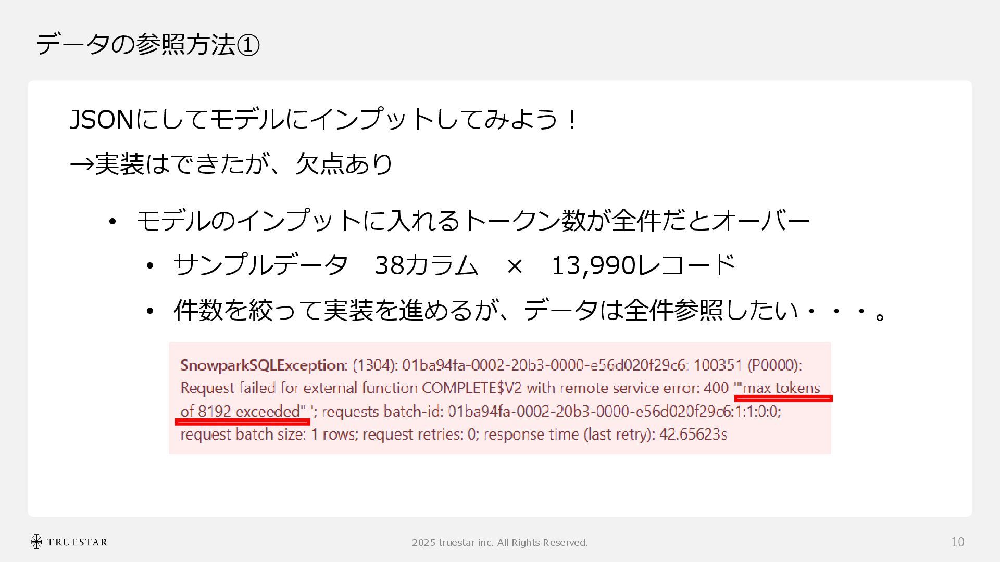The width and height of the screenshot is (1000, 562).
Task: Click the page number 10
Action: [958, 542]
